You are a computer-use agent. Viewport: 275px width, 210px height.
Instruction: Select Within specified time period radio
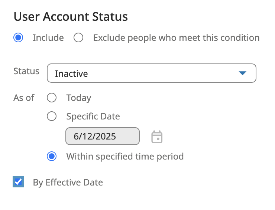pyautogui.click(x=52, y=156)
